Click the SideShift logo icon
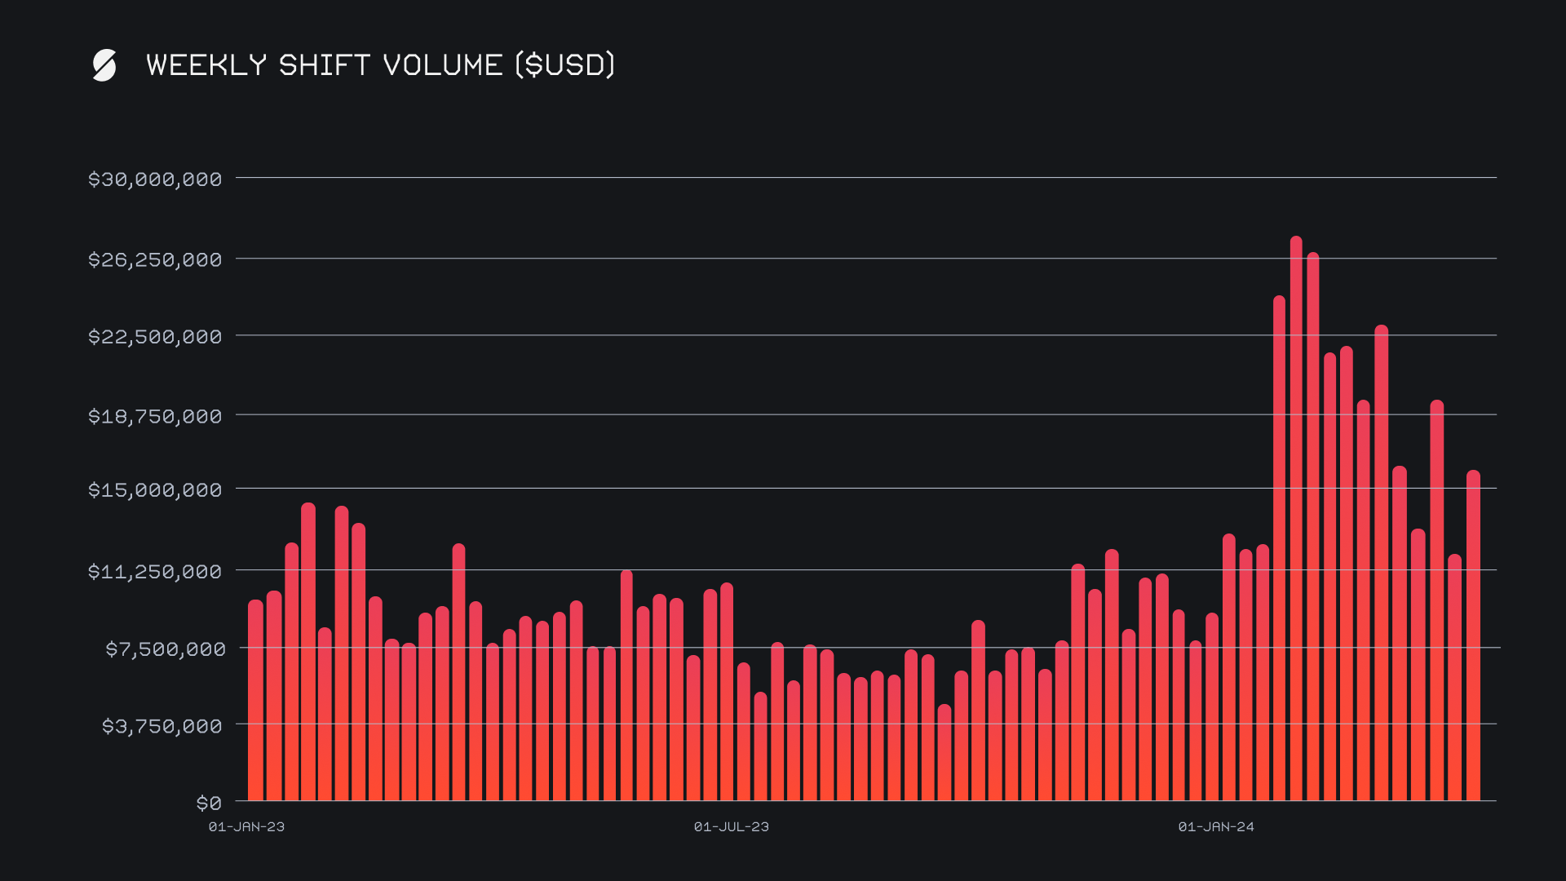Image resolution: width=1566 pixels, height=881 pixels. (104, 65)
